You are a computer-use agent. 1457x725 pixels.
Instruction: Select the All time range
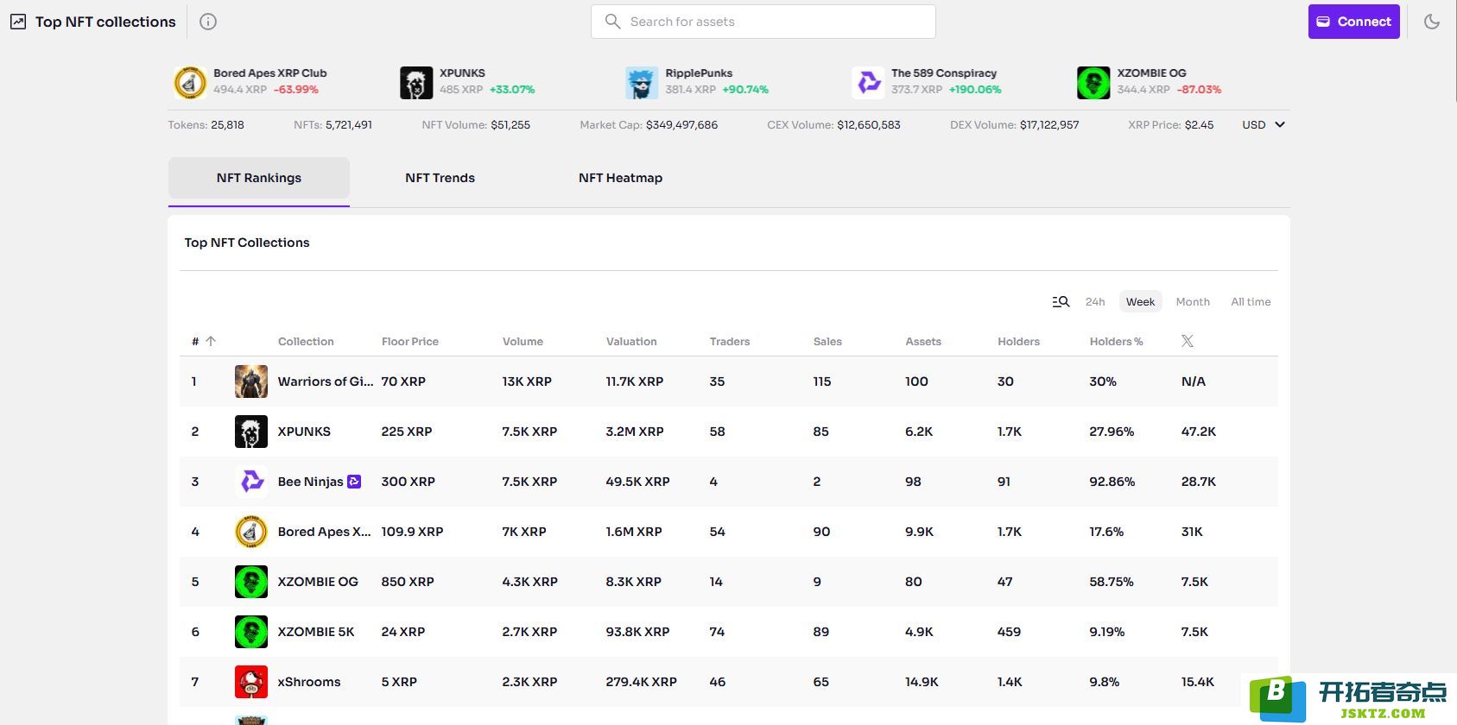pyautogui.click(x=1251, y=301)
